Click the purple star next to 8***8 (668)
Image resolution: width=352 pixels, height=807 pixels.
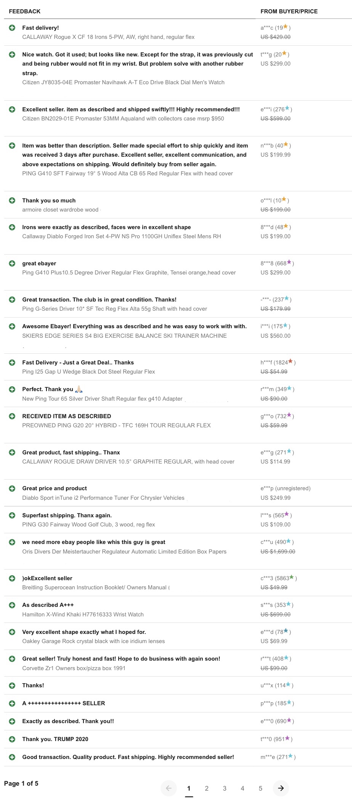point(289,263)
